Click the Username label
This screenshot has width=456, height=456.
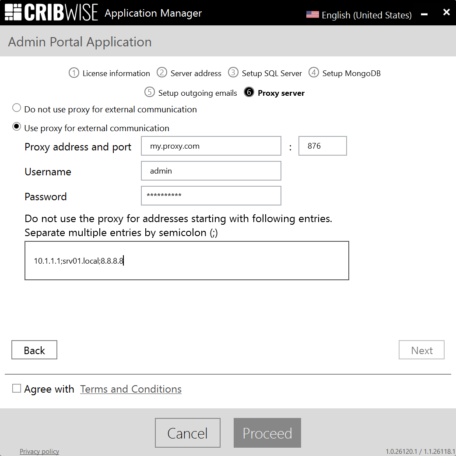(x=48, y=172)
